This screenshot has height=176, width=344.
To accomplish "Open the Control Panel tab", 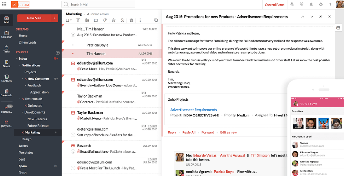I will [275, 5].
